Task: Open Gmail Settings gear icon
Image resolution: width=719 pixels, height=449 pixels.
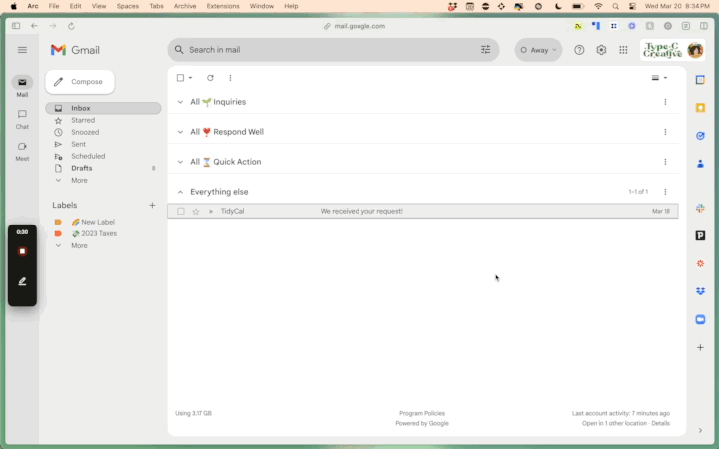Action: click(601, 50)
